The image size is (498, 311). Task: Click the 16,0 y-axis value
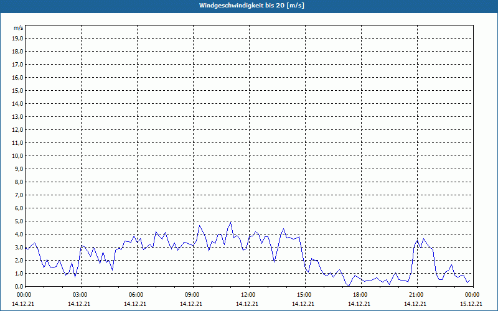coord(17,77)
